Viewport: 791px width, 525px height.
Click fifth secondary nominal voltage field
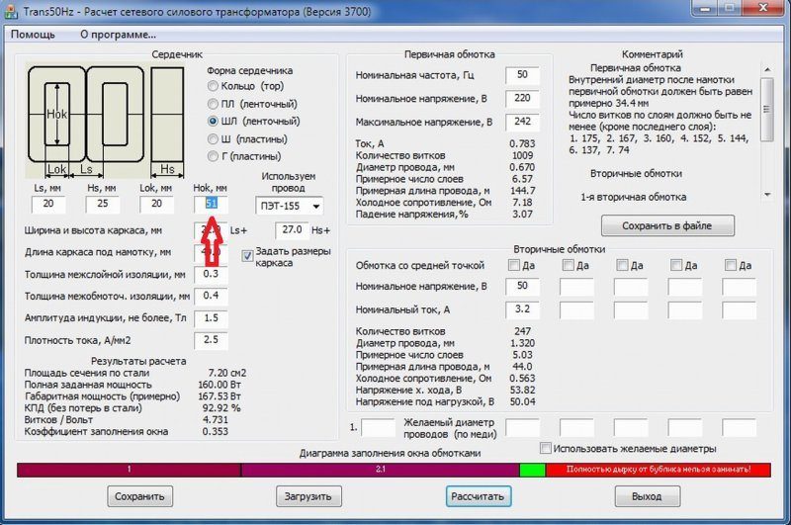[x=739, y=287]
